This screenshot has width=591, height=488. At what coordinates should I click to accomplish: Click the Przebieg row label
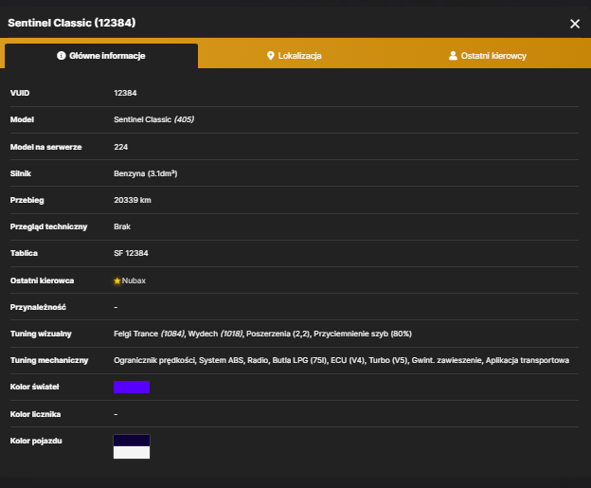27,200
